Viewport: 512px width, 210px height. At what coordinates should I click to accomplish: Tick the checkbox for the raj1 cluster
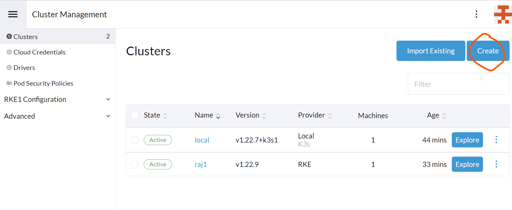[x=135, y=164]
